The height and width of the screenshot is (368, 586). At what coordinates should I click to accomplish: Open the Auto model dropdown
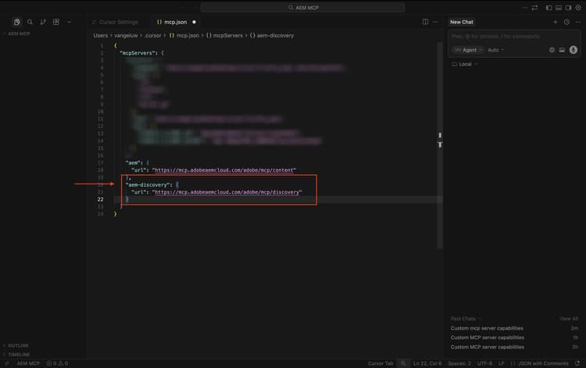(496, 50)
